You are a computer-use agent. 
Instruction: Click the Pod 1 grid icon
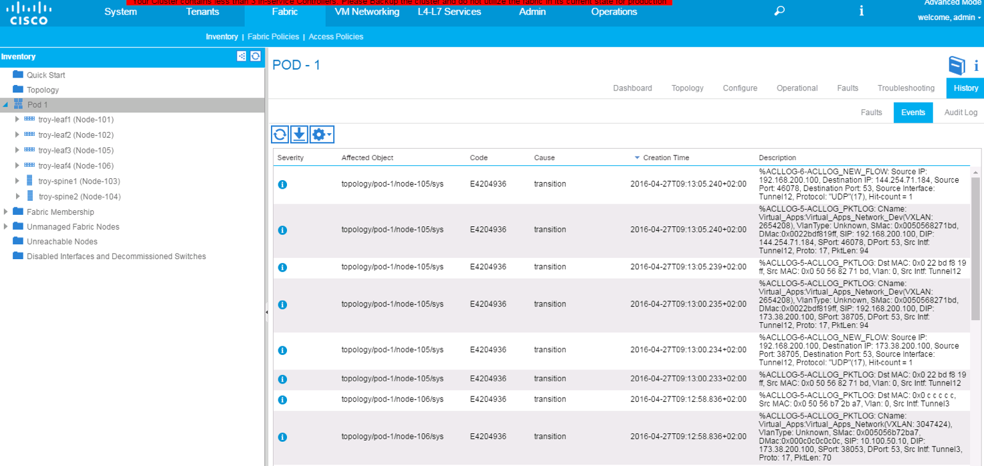(x=18, y=104)
